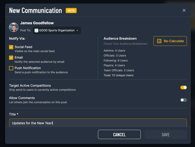195x147 pixels.
Task: Click into the Title input field
Action: (x=98, y=123)
